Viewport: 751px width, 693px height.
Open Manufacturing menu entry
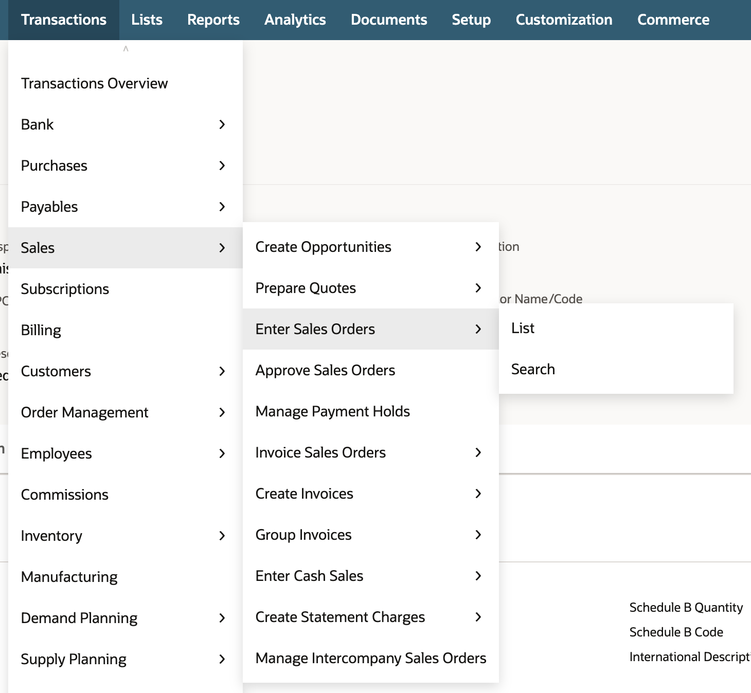pos(126,577)
